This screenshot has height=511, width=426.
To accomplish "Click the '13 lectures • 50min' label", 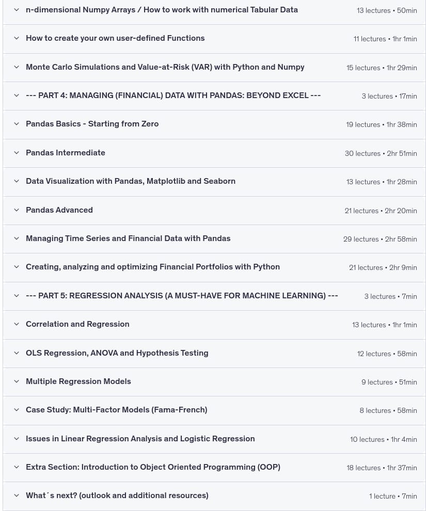I will 387,10.
